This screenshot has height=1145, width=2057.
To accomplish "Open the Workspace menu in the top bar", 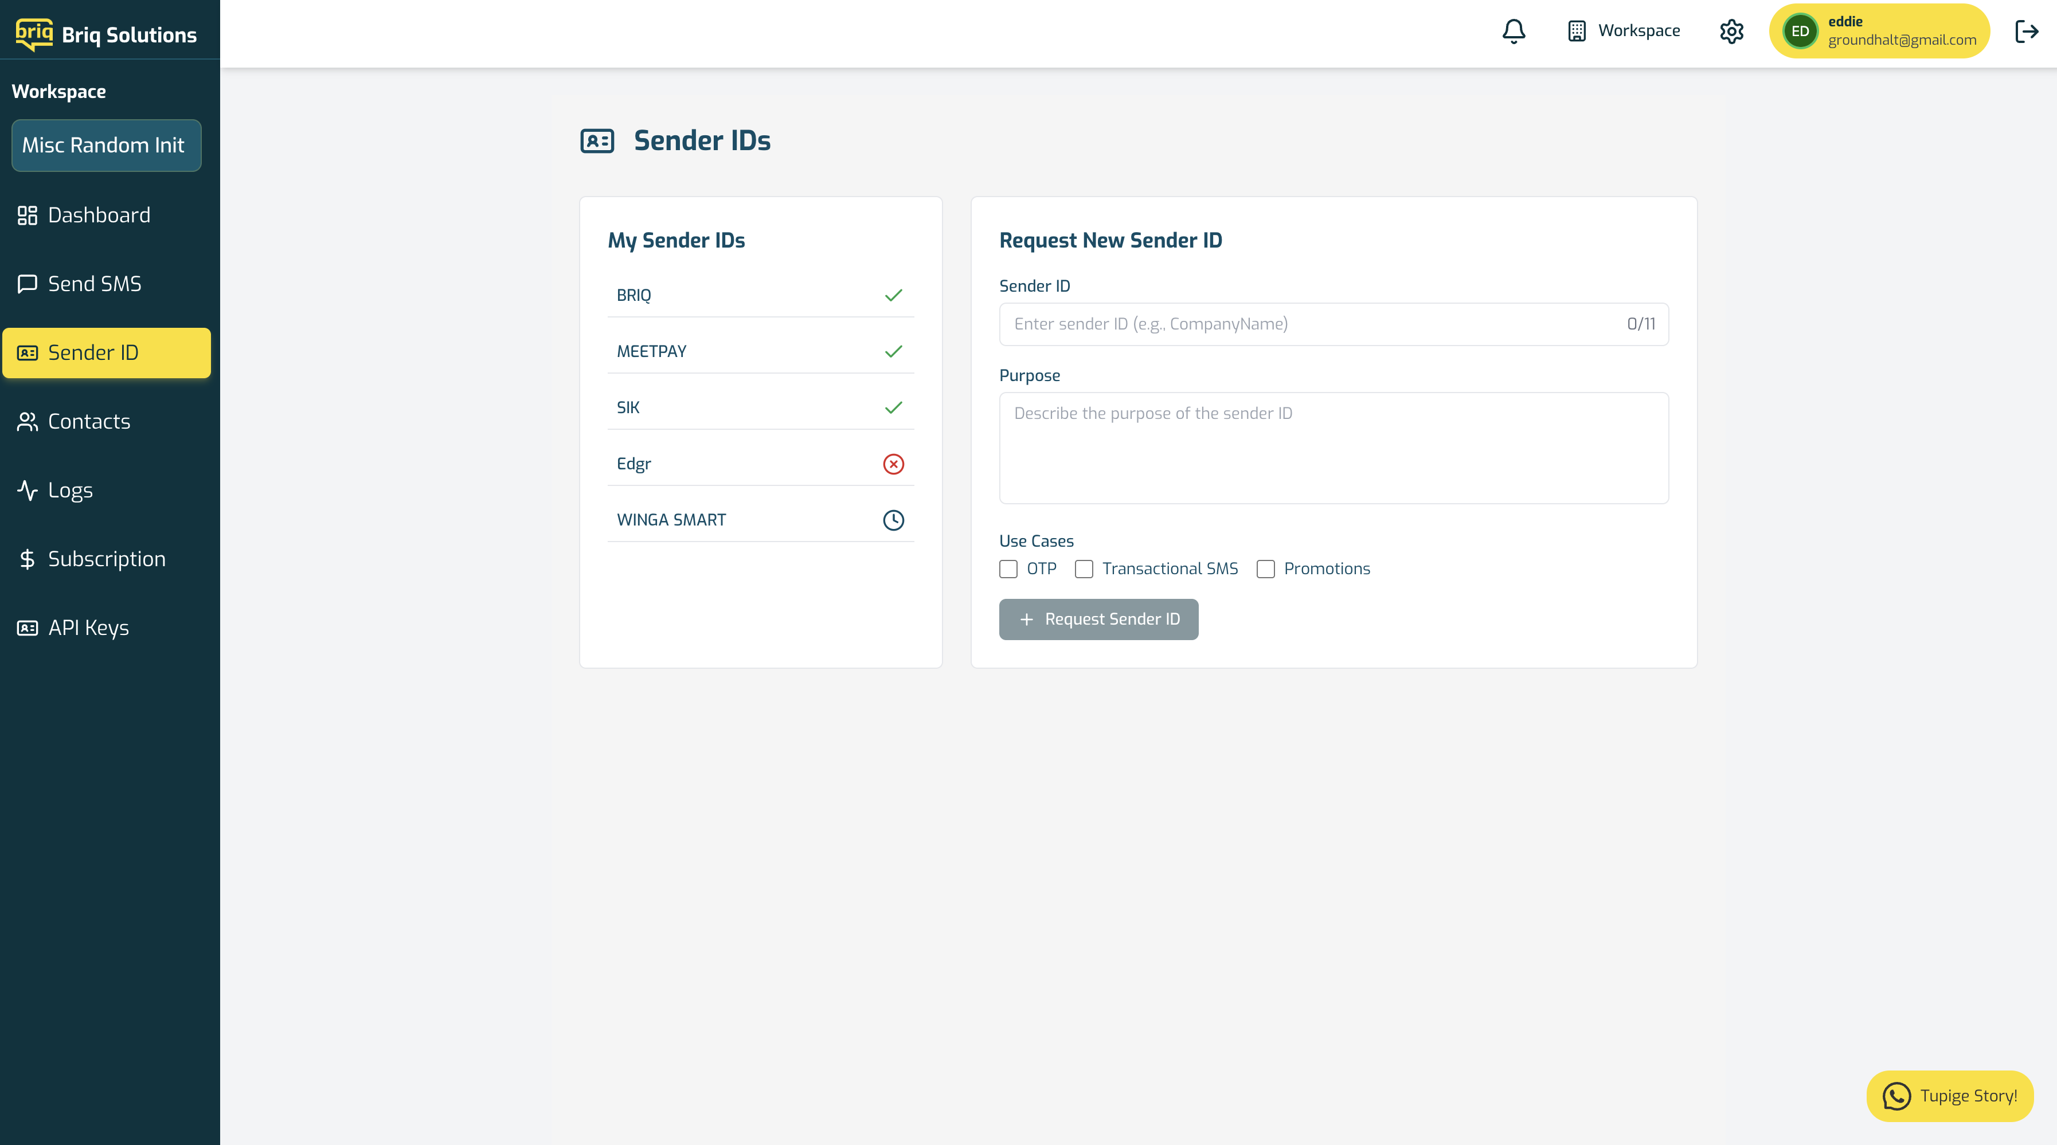I will pos(1624,31).
